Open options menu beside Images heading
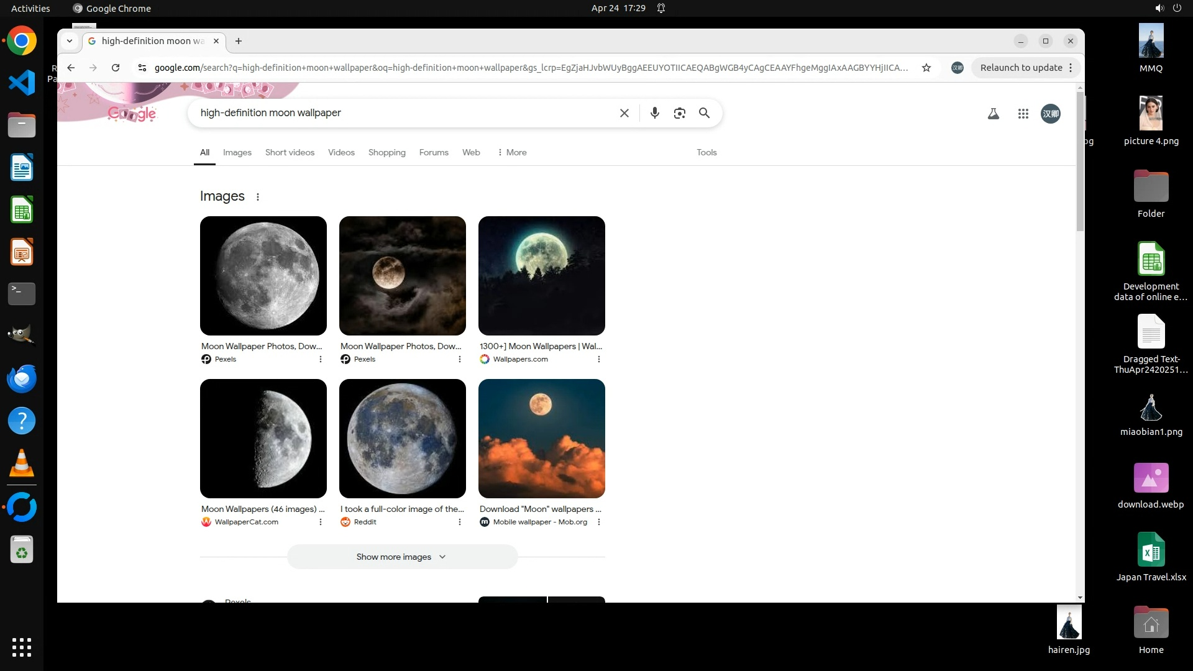Screen dimensions: 1193x671 pyautogui.click(x=257, y=197)
